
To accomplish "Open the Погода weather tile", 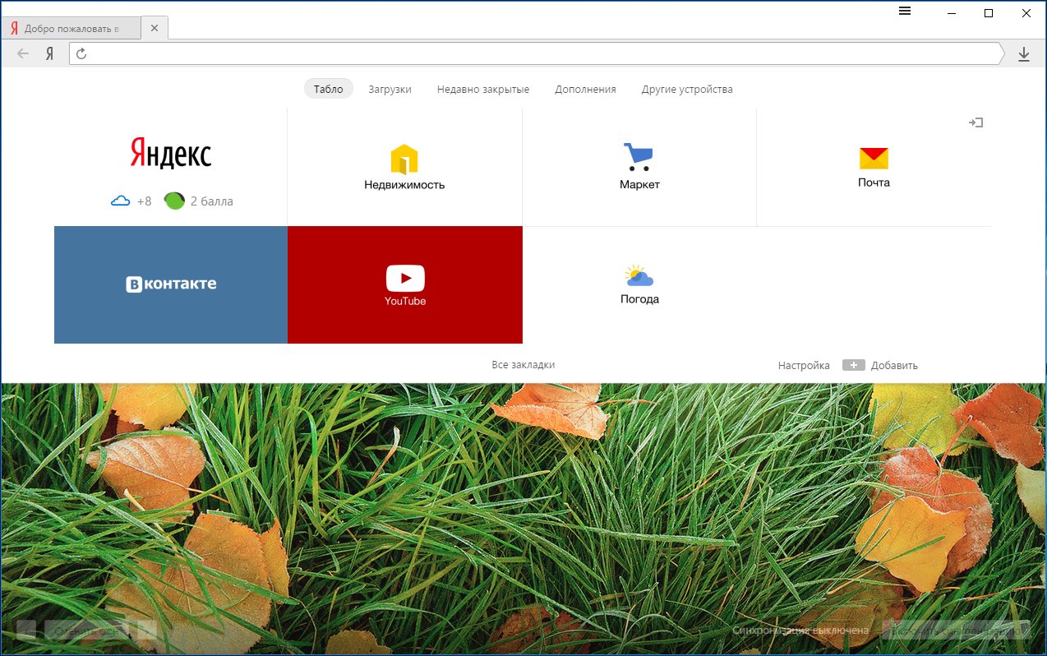I will (639, 284).
